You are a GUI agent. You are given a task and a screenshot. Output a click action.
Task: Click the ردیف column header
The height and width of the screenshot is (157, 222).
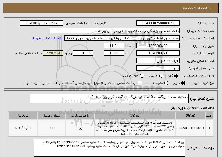click(209, 116)
